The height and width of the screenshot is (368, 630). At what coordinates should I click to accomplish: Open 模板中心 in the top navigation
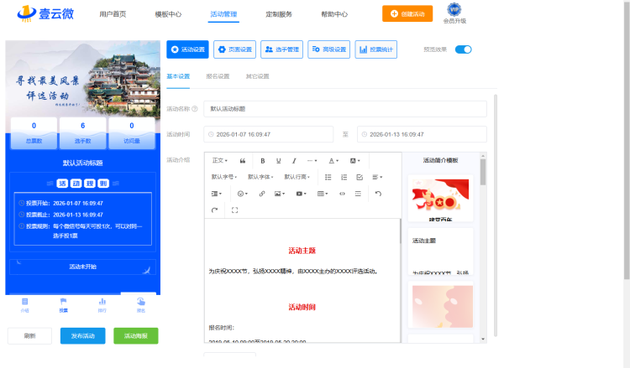pyautogui.click(x=168, y=14)
